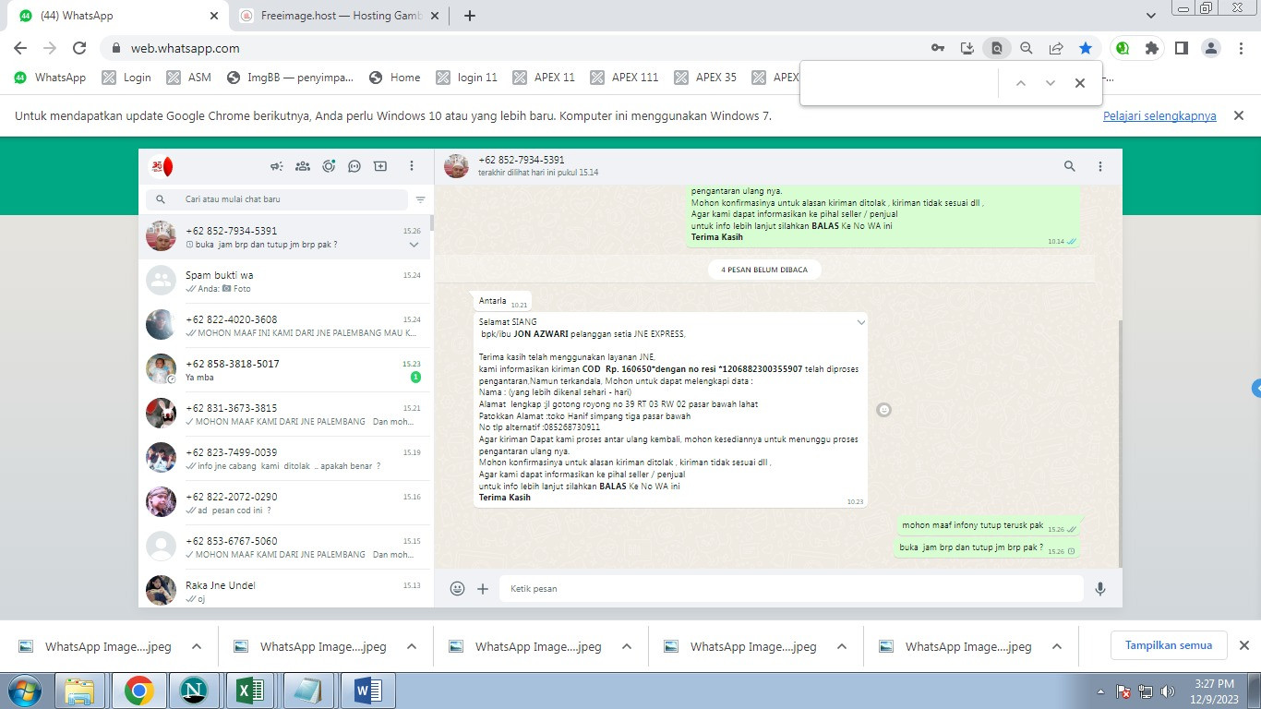
Task: Click the chat list scrollbar
Action: (432, 222)
